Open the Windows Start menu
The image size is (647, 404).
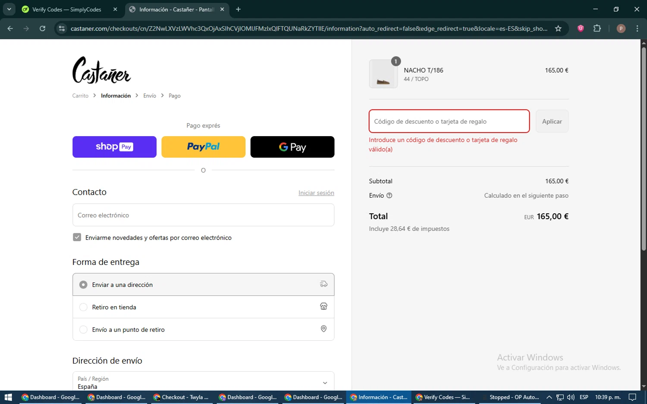click(x=8, y=397)
